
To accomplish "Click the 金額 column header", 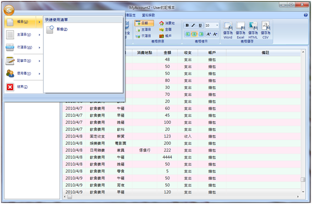I will click(167, 53).
